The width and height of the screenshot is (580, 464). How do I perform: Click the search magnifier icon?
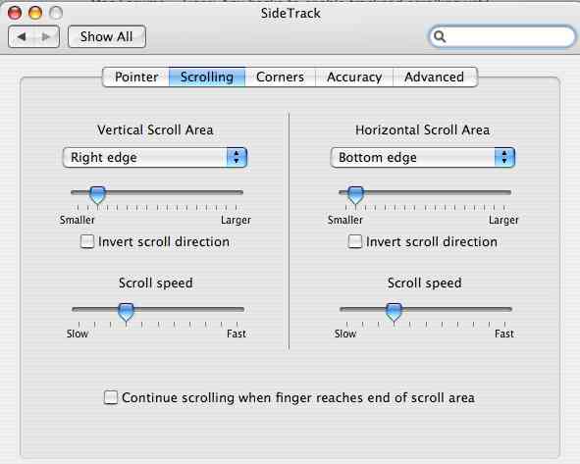pos(440,36)
